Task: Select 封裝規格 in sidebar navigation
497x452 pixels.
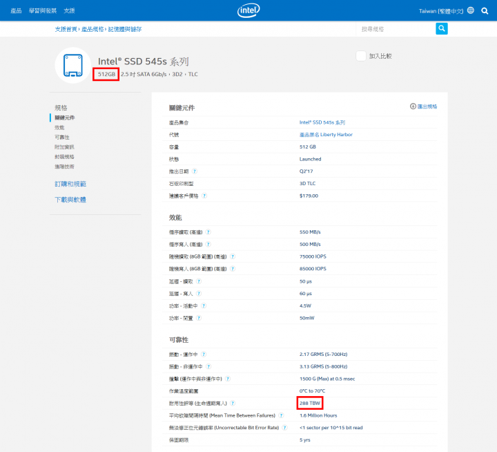Action: (x=64, y=157)
